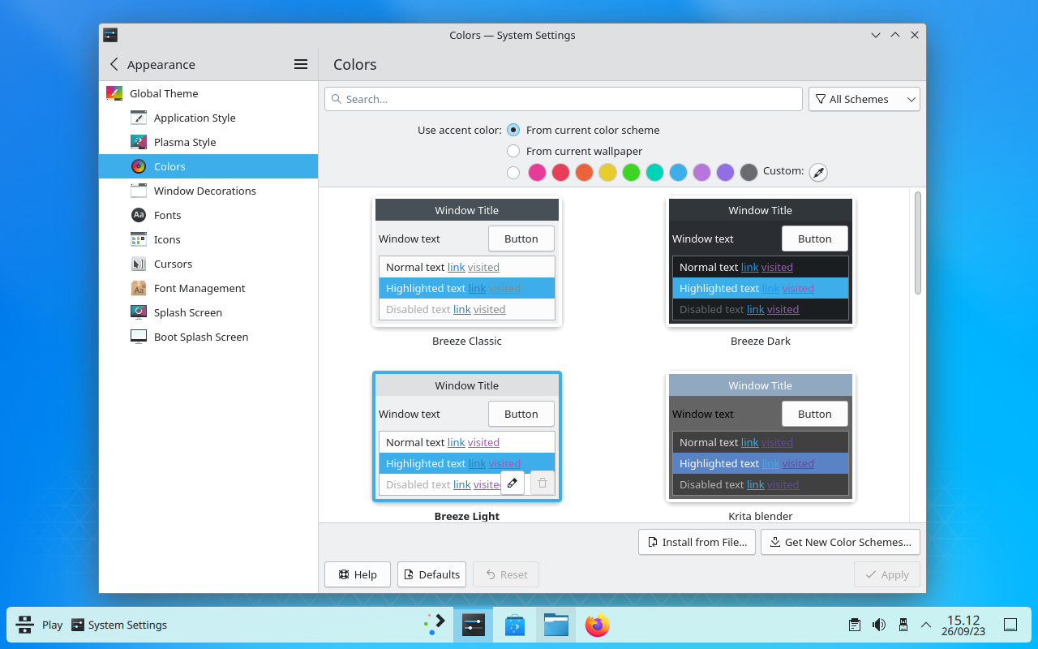Click the show desktop icon in panel
Viewport: 1038px width, 649px height.
(x=1010, y=625)
